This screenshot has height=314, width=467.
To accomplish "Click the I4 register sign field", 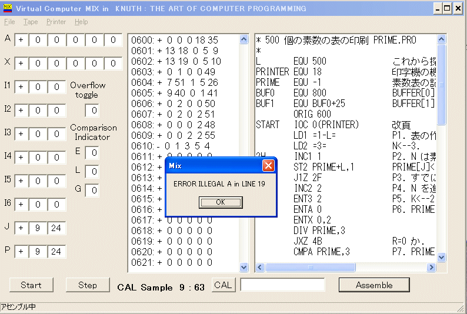I will click(x=21, y=158).
